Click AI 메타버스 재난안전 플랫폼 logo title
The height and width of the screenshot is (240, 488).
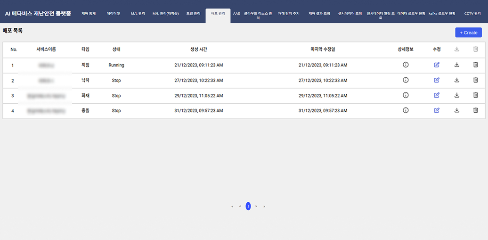(x=38, y=14)
